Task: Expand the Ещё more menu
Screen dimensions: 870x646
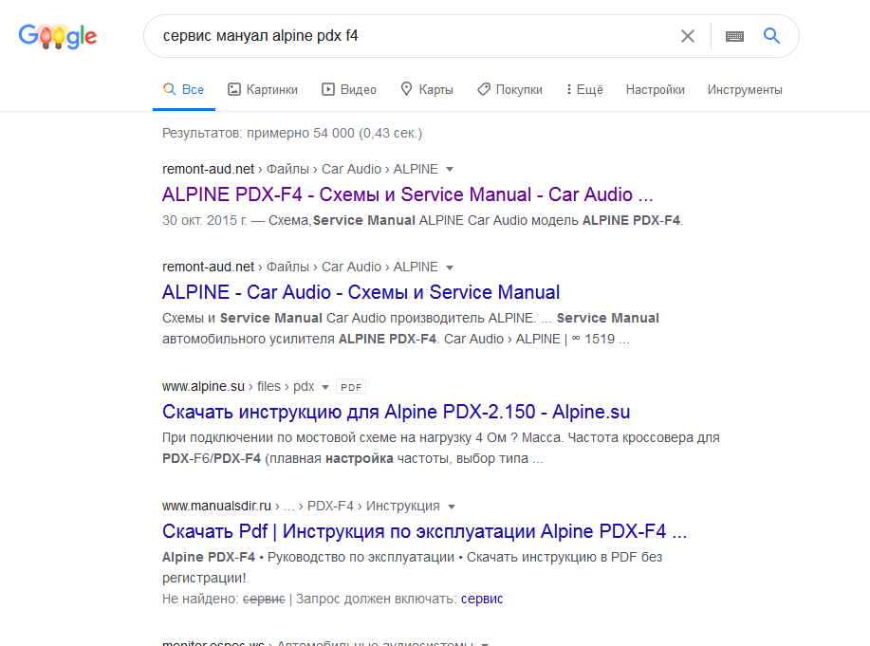Action: pyautogui.click(x=584, y=89)
